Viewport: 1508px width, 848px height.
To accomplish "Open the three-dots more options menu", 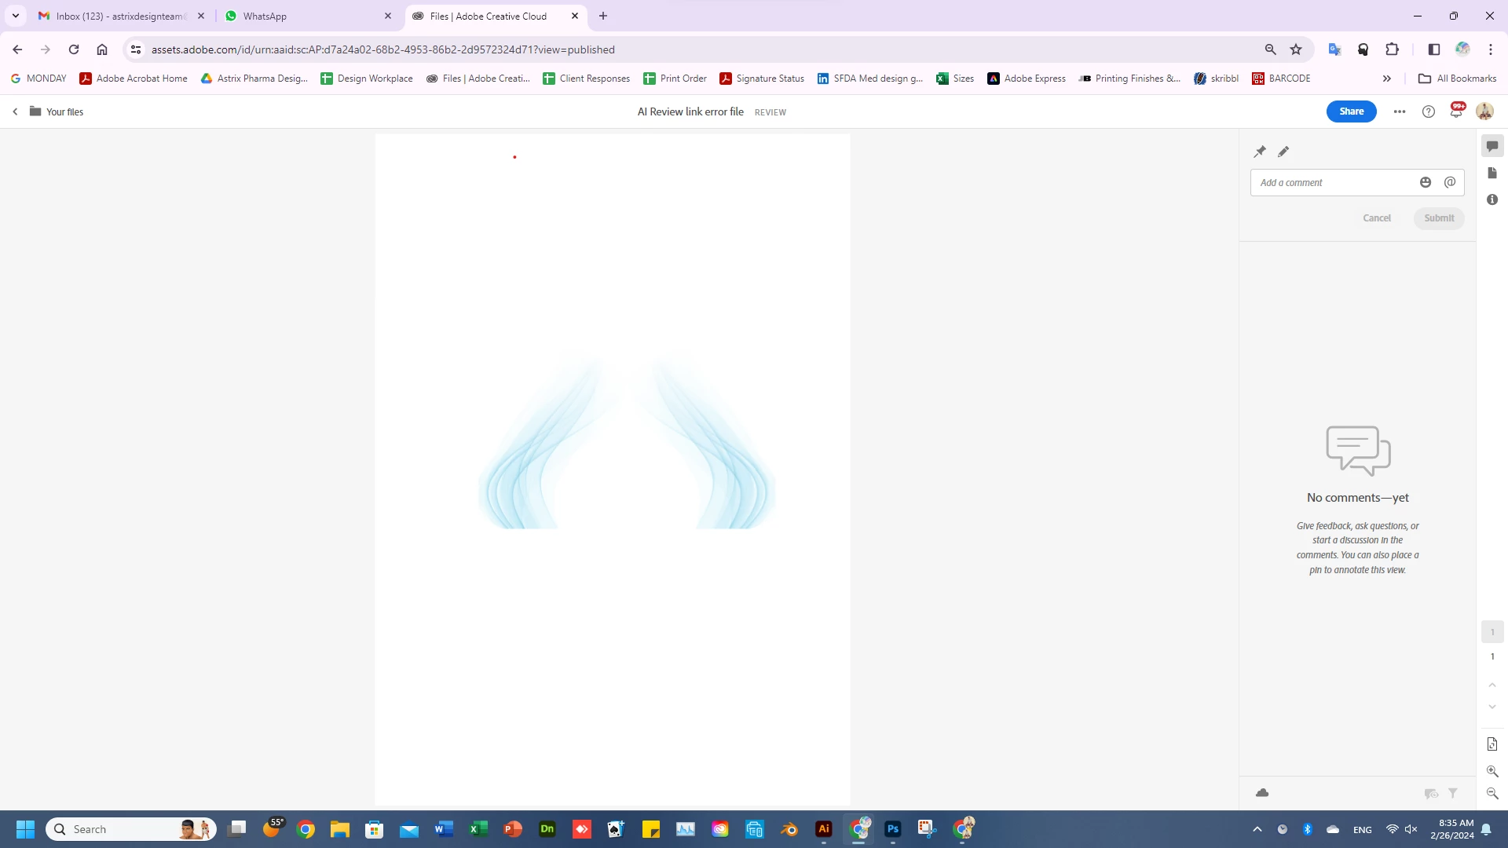I will (1400, 111).
